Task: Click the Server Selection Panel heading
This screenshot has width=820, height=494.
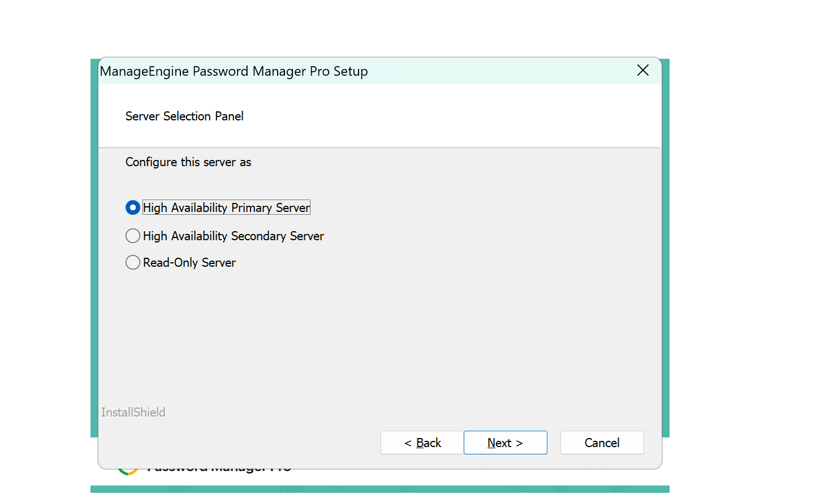Action: pos(184,116)
